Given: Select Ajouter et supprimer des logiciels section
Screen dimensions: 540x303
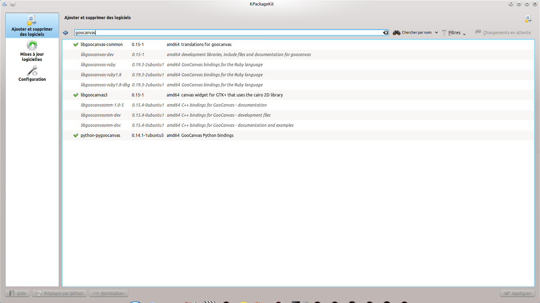Looking at the screenshot, I should point(32,25).
